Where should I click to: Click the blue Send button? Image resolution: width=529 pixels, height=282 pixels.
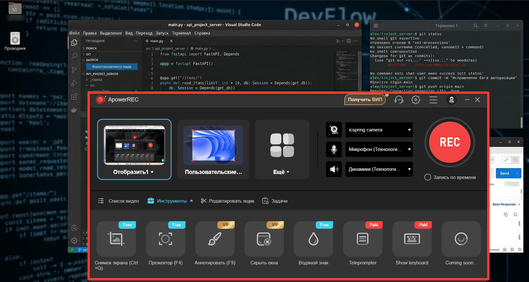tap(504, 173)
